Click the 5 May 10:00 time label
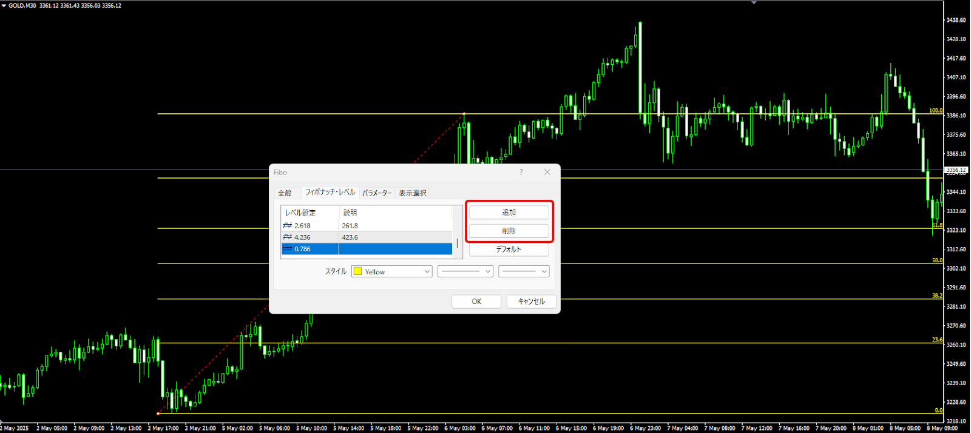971x433 pixels. [x=312, y=428]
